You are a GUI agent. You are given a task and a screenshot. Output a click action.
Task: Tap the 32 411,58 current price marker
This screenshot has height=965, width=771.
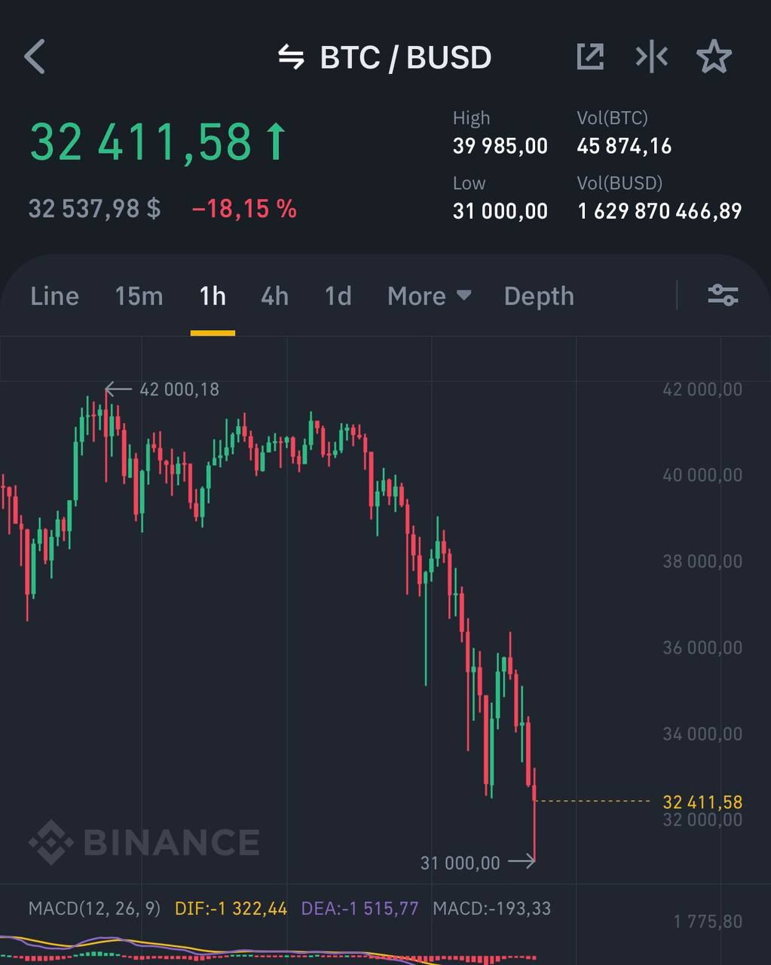(x=702, y=801)
